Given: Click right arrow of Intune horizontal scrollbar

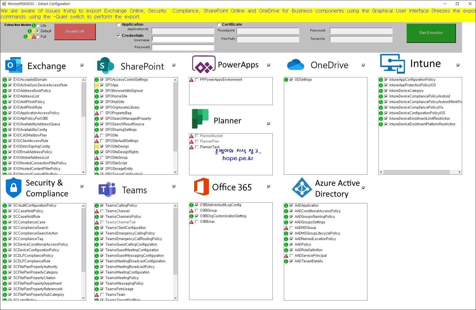Looking at the screenshot, I should pos(459,172).
